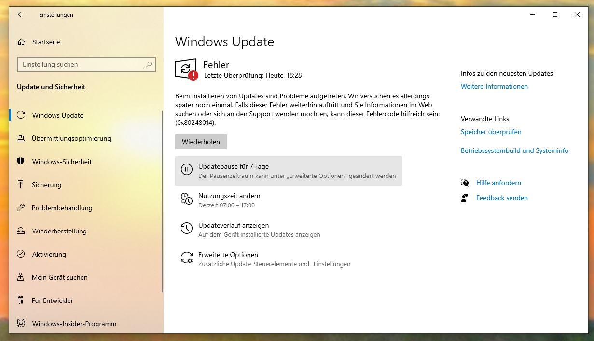Click the Mein Gerät suchen icon
This screenshot has height=341, width=594.
21,277
